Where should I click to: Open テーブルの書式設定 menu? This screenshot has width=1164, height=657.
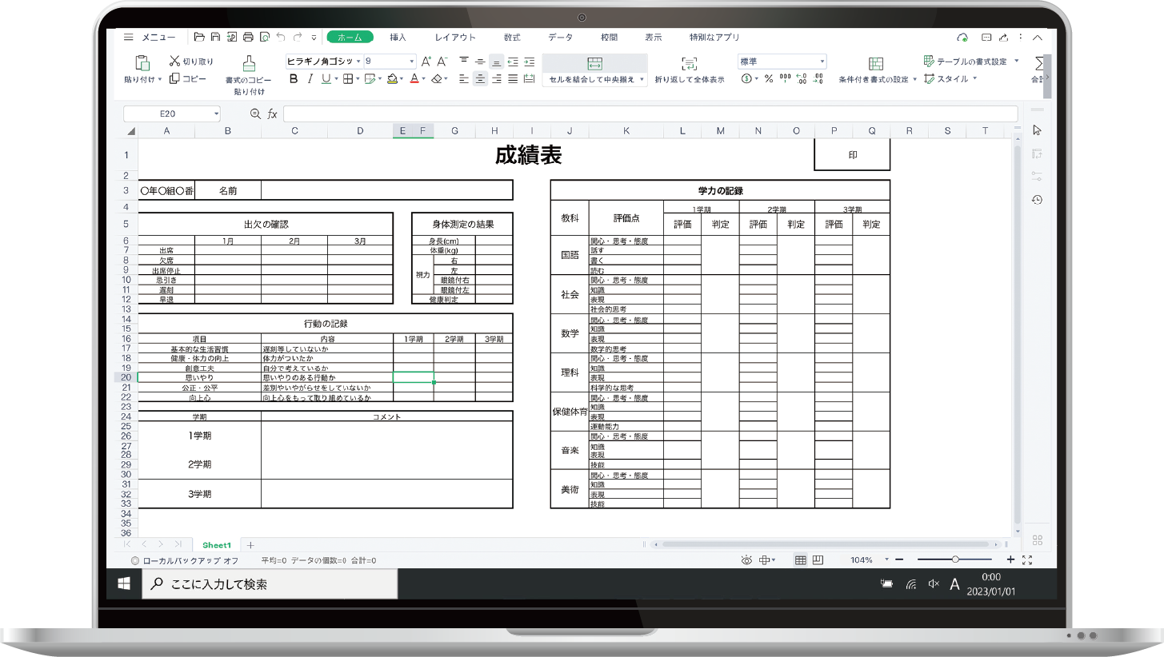point(971,61)
